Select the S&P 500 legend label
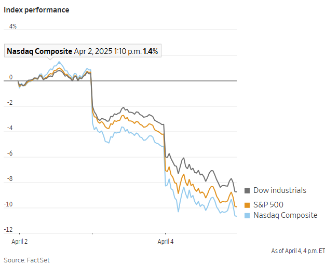 tap(268, 204)
